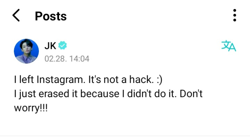The width and height of the screenshot is (250, 140).
Task: Click the smiley :) in the post
Action: pyautogui.click(x=158, y=80)
